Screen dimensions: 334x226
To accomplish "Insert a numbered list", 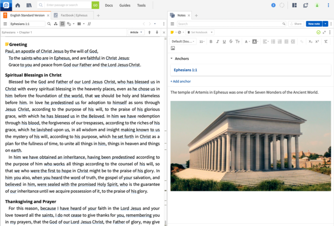I will point(280,42).
